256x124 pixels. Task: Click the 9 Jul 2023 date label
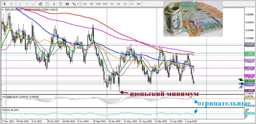[x=37, y=121]
